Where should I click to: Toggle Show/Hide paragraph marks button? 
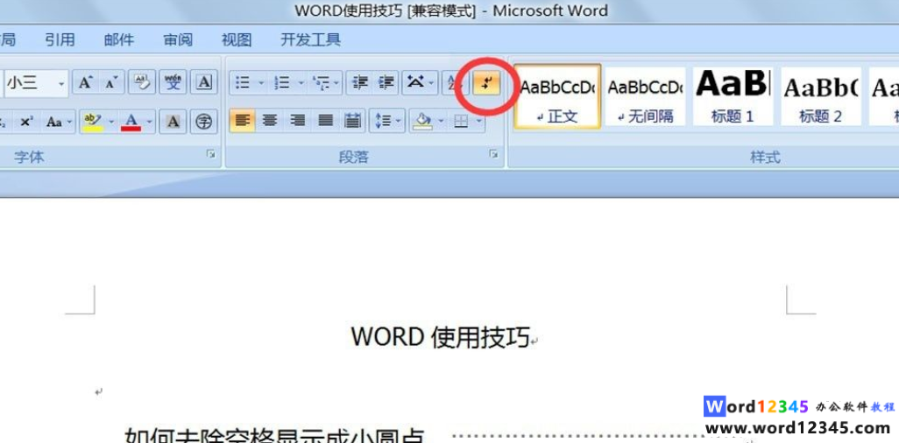487,83
